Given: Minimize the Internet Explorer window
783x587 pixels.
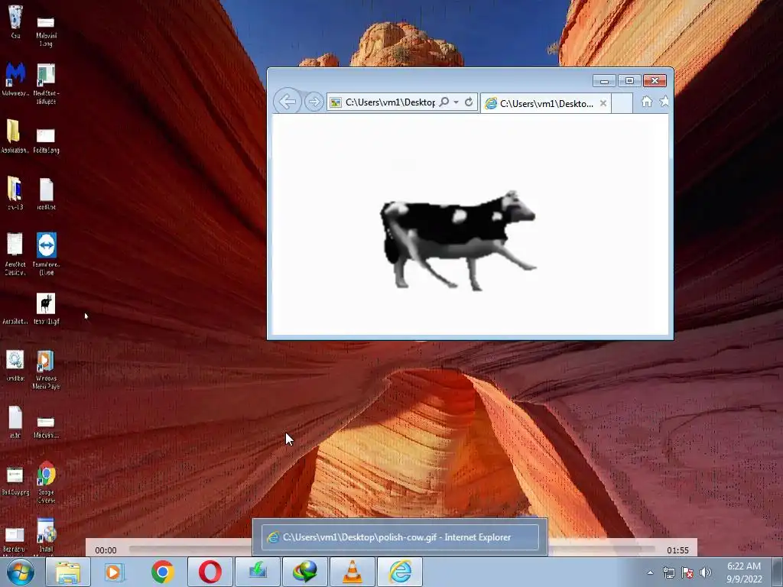Looking at the screenshot, I should [604, 80].
